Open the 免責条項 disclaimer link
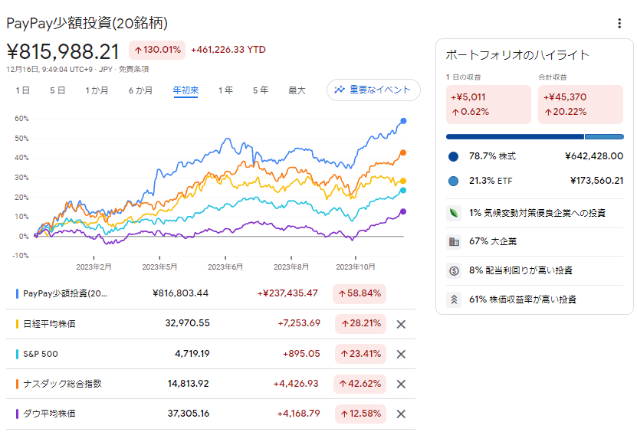Screen dimensions: 637x432 tap(133, 69)
